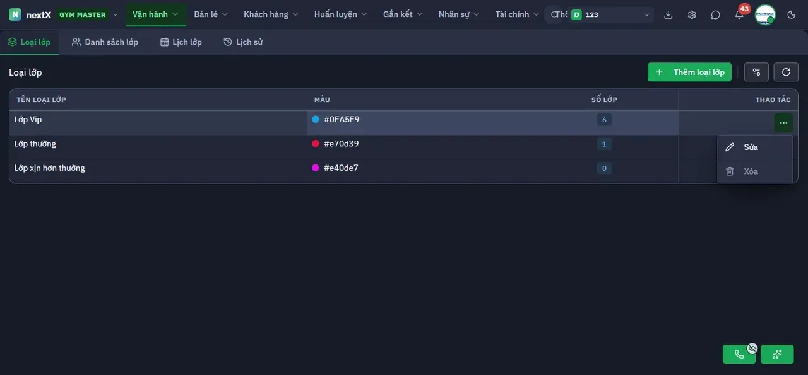This screenshot has height=375, width=808.
Task: Click the class count badge 6
Action: 604,120
